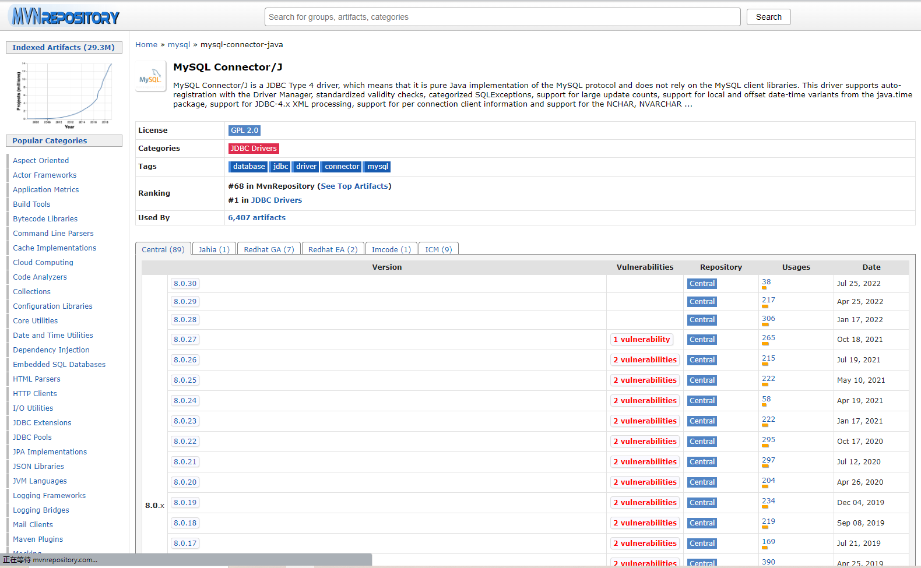Open Application Metrics category
Image resolution: width=921 pixels, height=568 pixels.
click(46, 190)
